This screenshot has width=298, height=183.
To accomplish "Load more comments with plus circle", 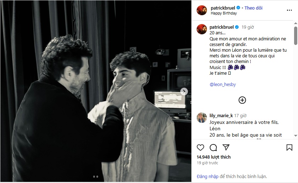I will tap(242, 100).
